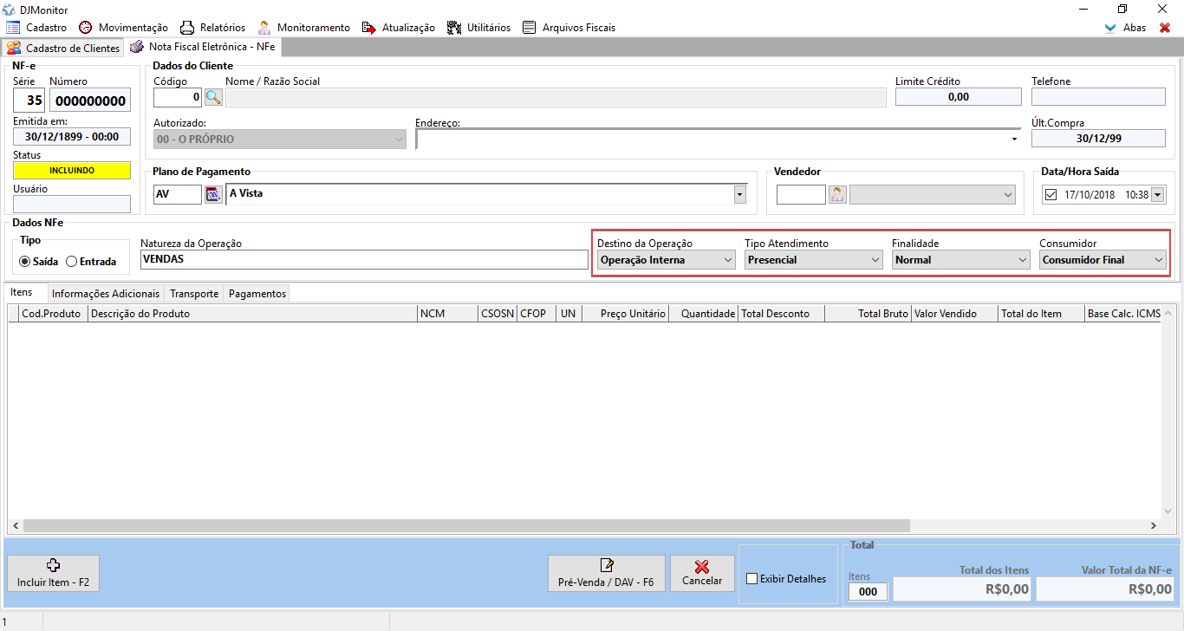
Task: Uncheck the Data/Hora Saída checkbox
Action: point(1051,196)
